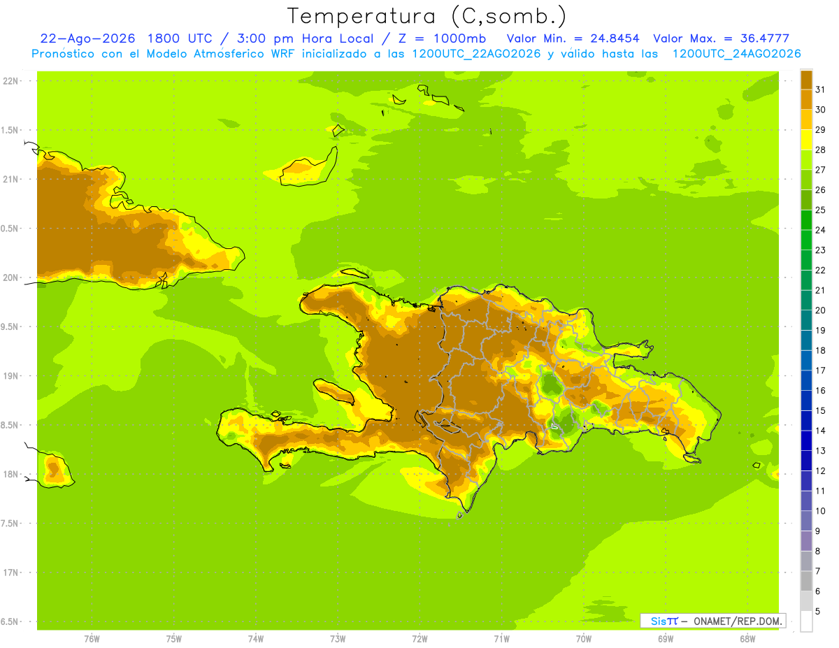Screen dimensions: 839x648
Task: Pick the orange swatch between 30 and 31
Action: pos(806,100)
